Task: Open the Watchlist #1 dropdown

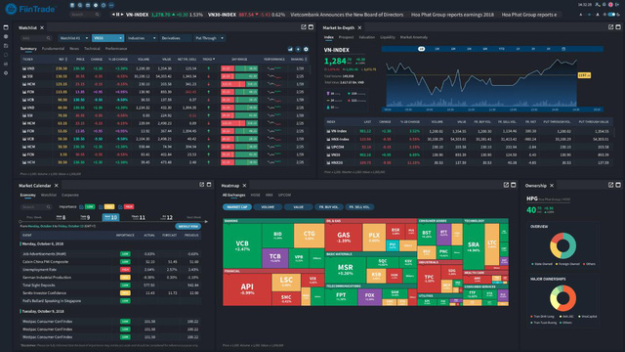Action: tap(74, 38)
